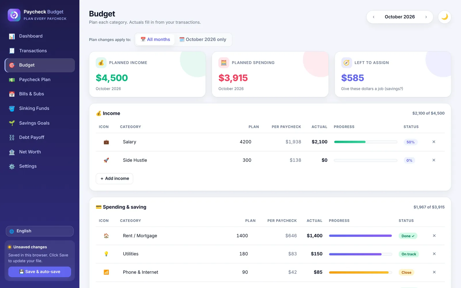Image resolution: width=461 pixels, height=288 pixels.
Task: Go to the previous month
Action: coord(374,17)
